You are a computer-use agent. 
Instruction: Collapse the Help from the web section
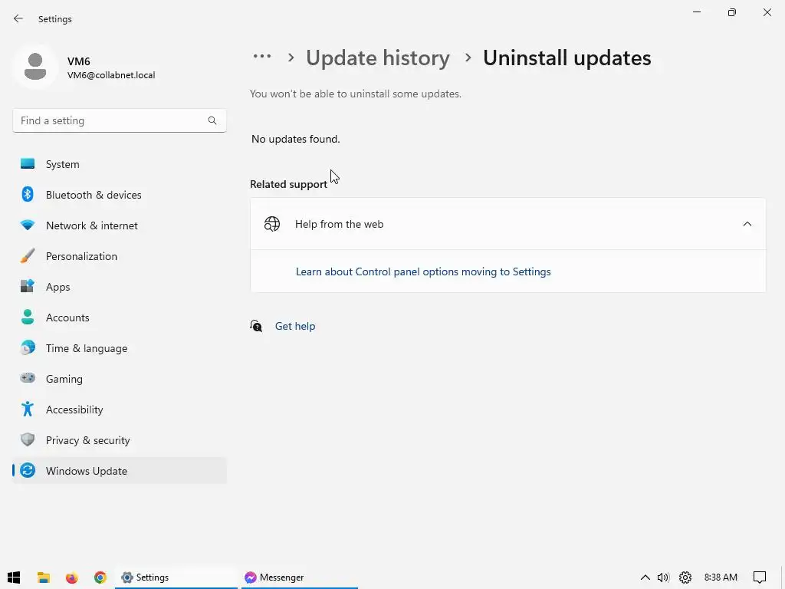pos(747,224)
